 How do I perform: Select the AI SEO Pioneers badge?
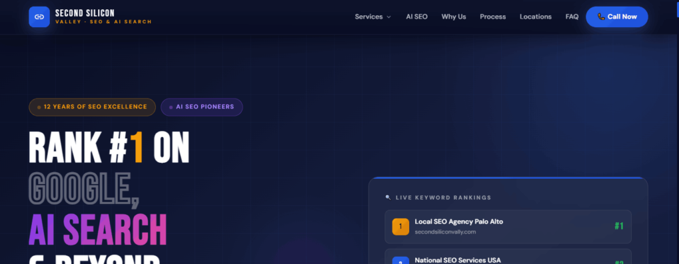tap(202, 107)
